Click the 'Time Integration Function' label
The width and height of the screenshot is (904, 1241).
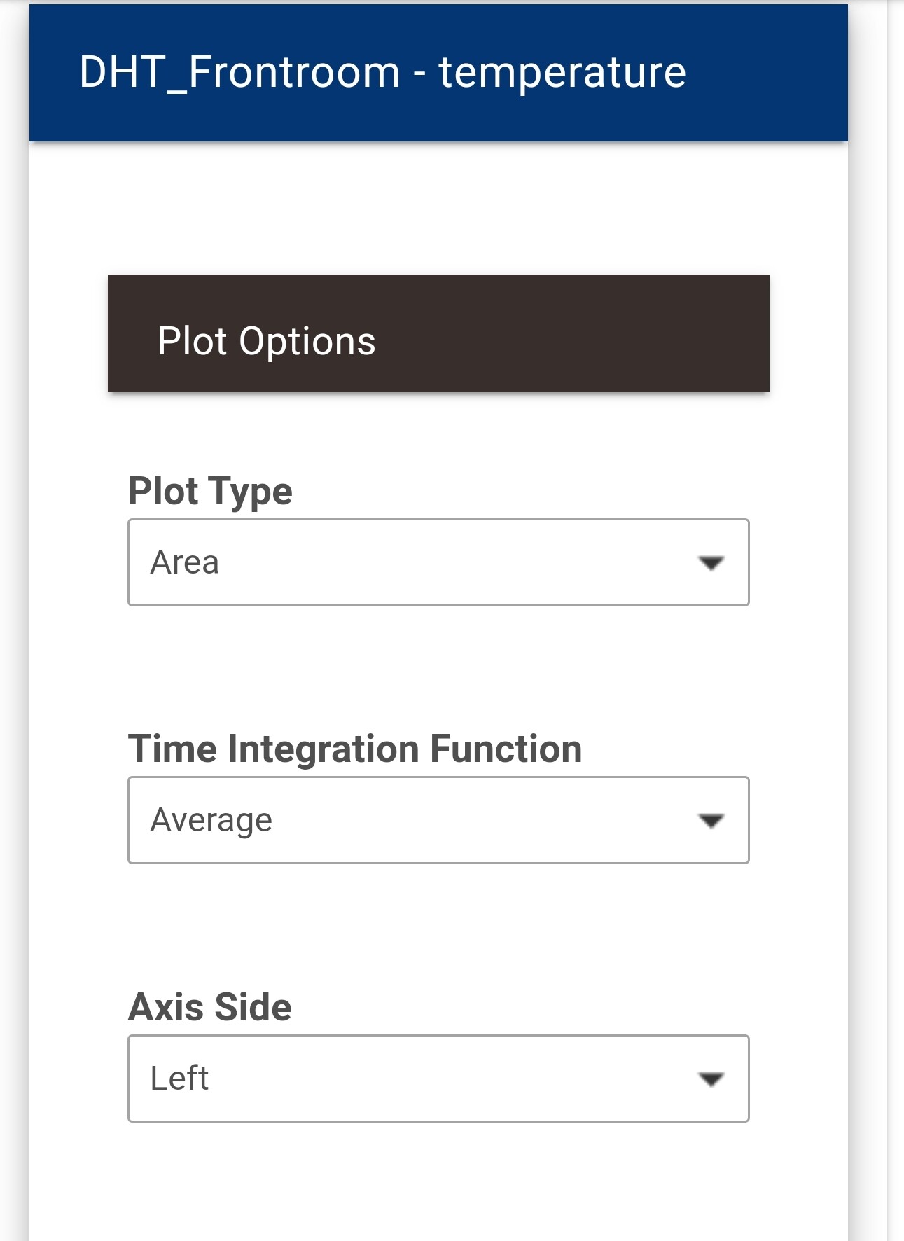pyautogui.click(x=355, y=749)
